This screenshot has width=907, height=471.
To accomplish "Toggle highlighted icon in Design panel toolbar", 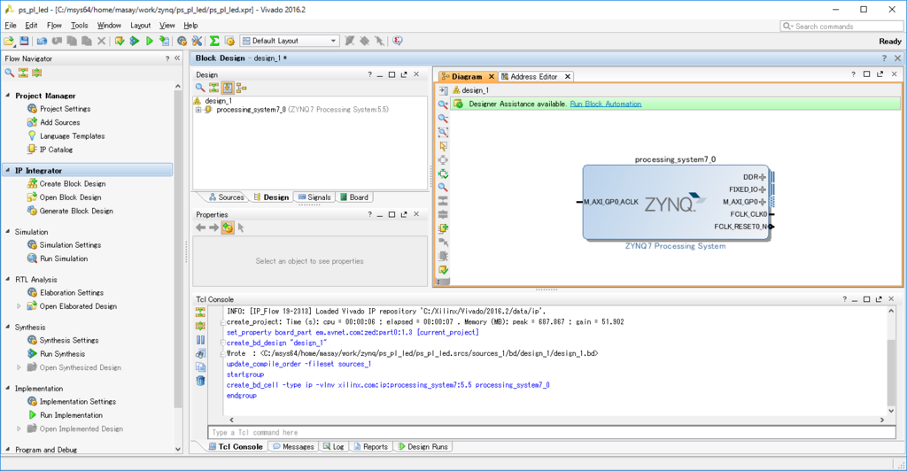I will 228,88.
